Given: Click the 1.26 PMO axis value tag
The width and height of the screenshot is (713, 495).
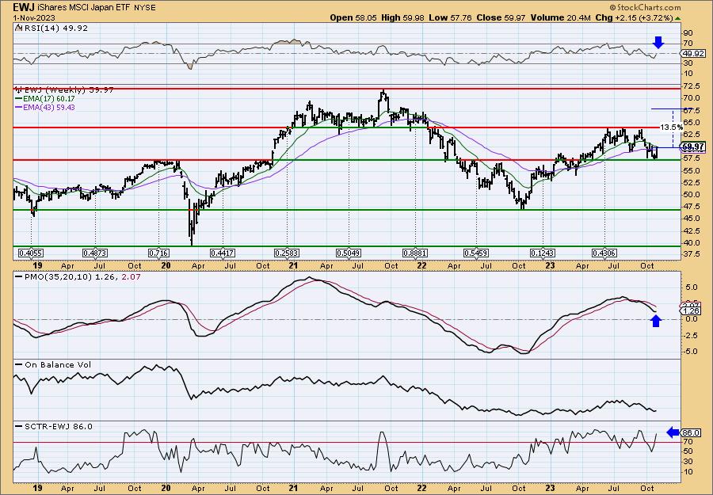Looking at the screenshot, I should [x=691, y=311].
